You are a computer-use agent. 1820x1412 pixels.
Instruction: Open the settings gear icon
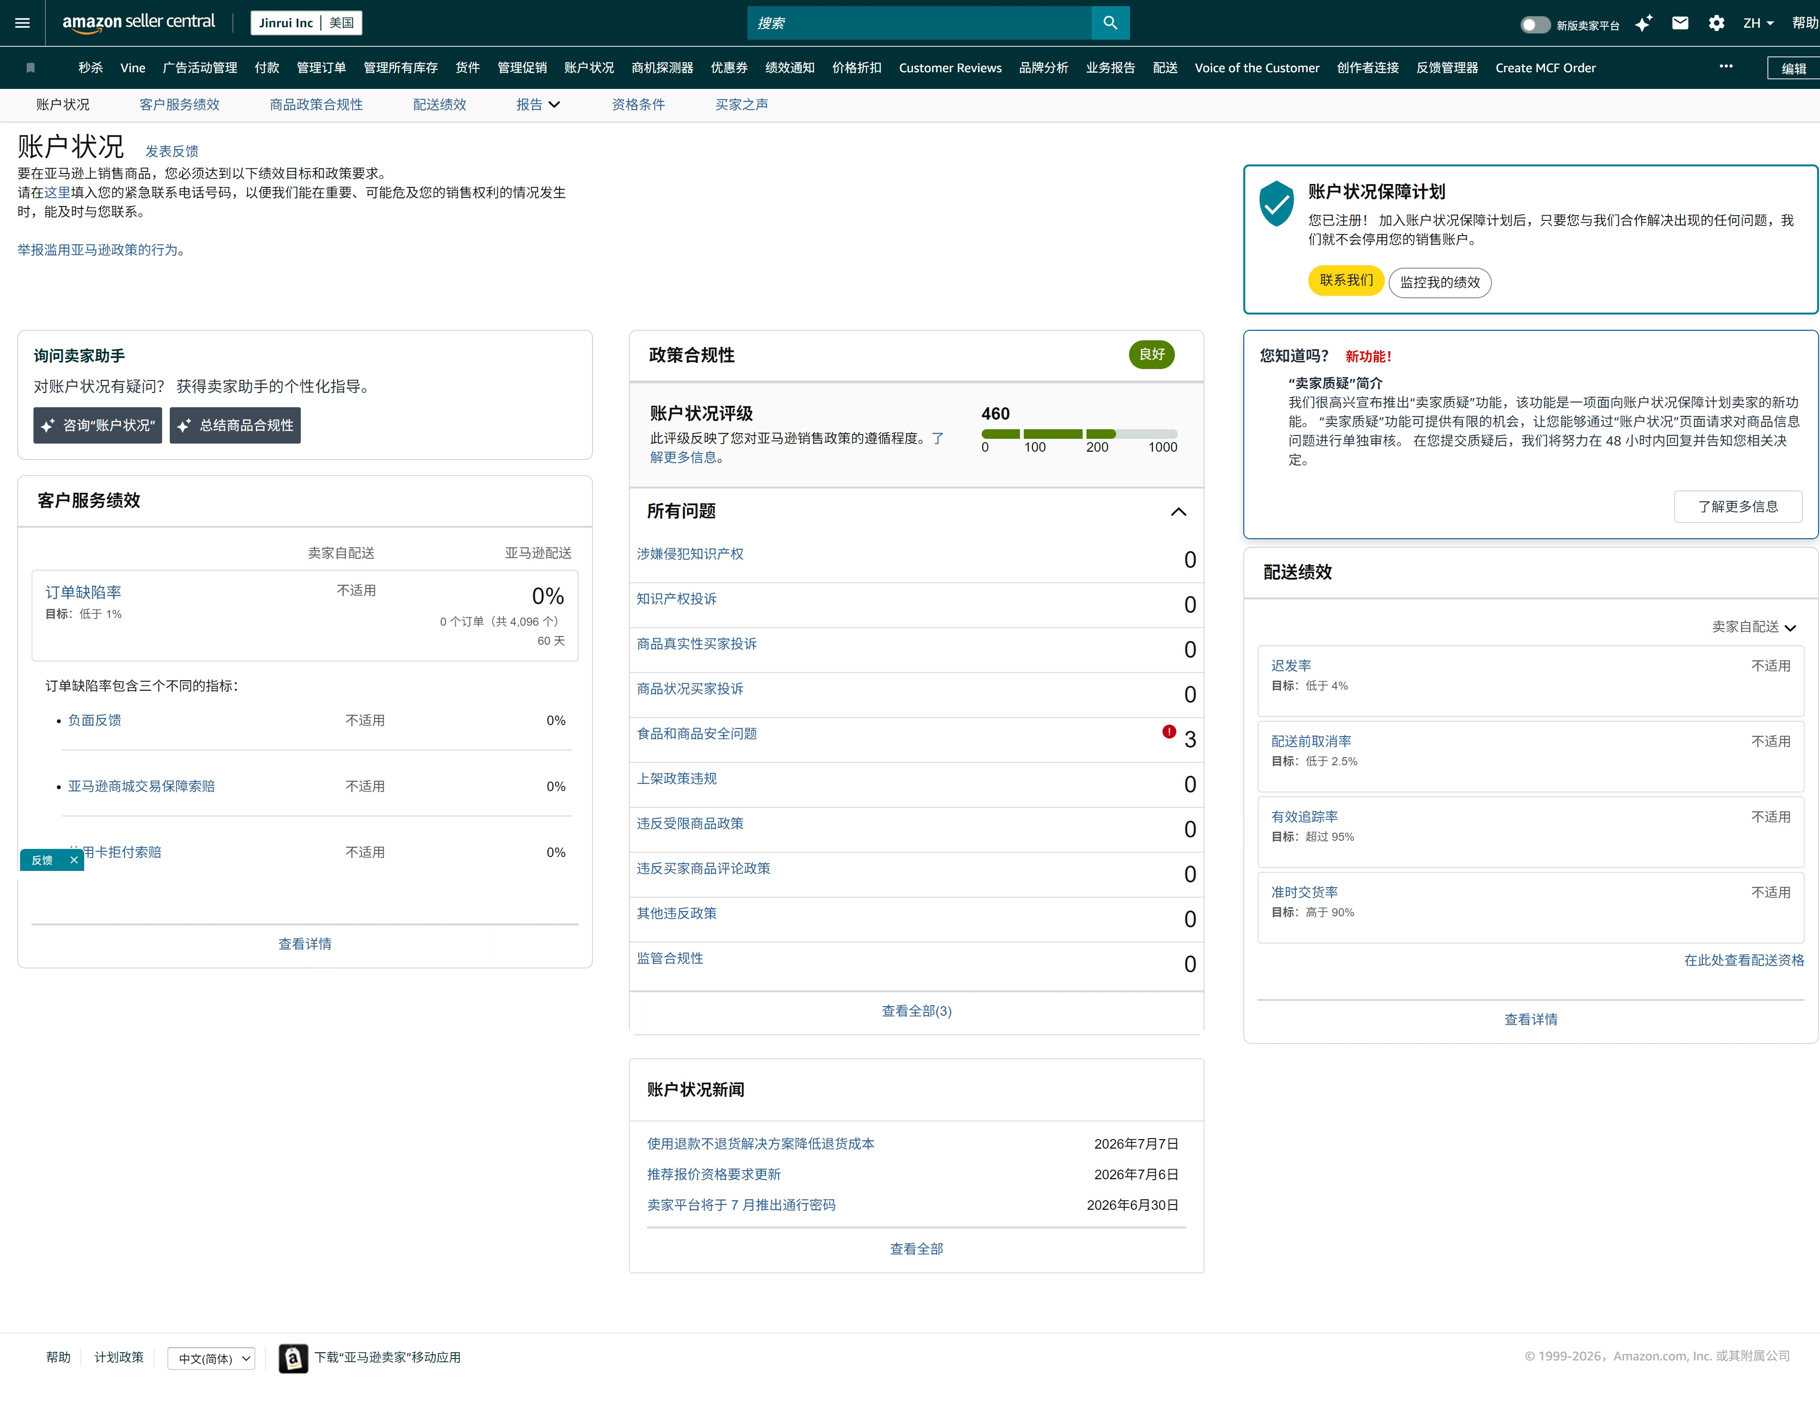pos(1716,23)
